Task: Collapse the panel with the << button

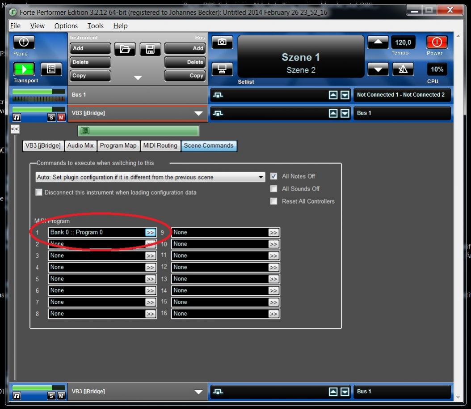Action: pos(15,129)
